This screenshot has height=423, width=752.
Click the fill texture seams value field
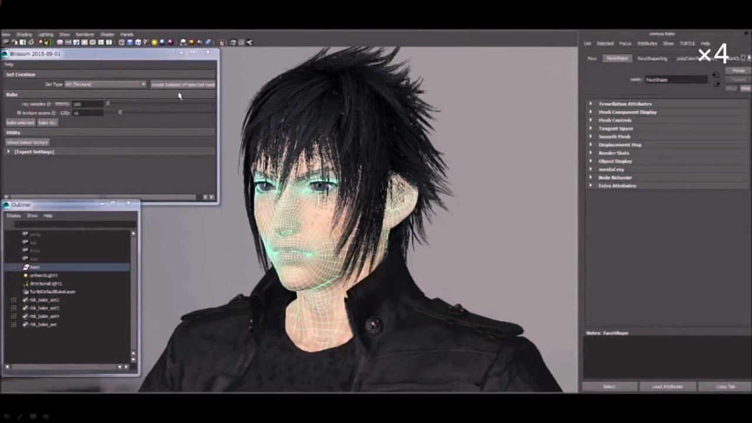tap(86, 112)
